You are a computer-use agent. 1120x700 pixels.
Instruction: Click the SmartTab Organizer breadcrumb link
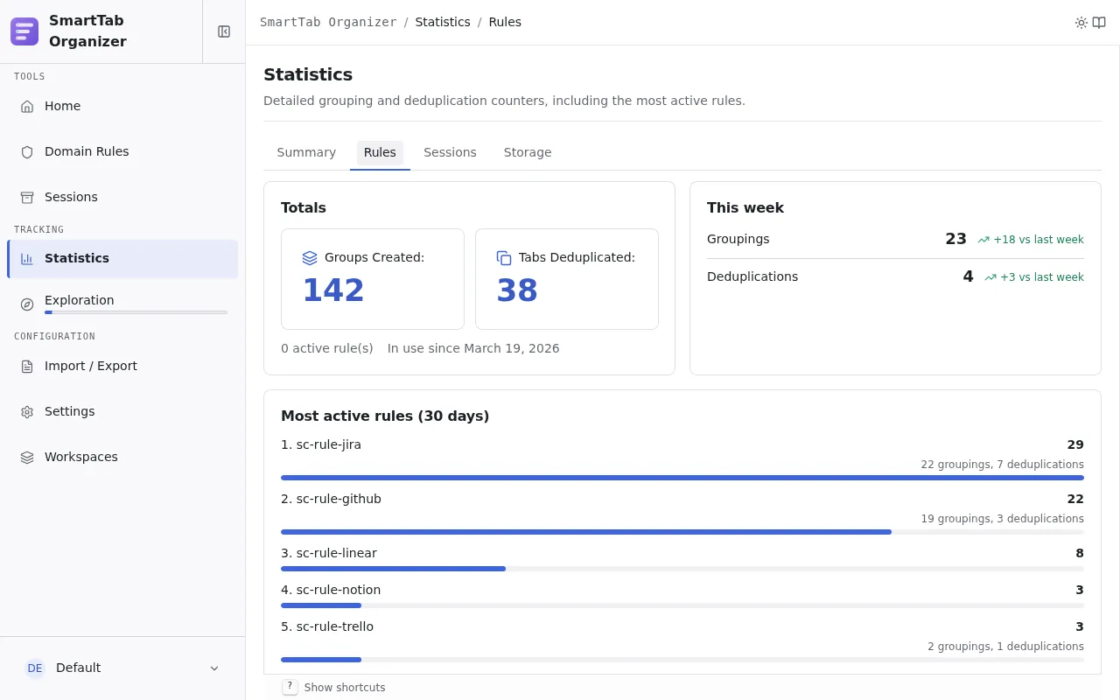click(328, 22)
